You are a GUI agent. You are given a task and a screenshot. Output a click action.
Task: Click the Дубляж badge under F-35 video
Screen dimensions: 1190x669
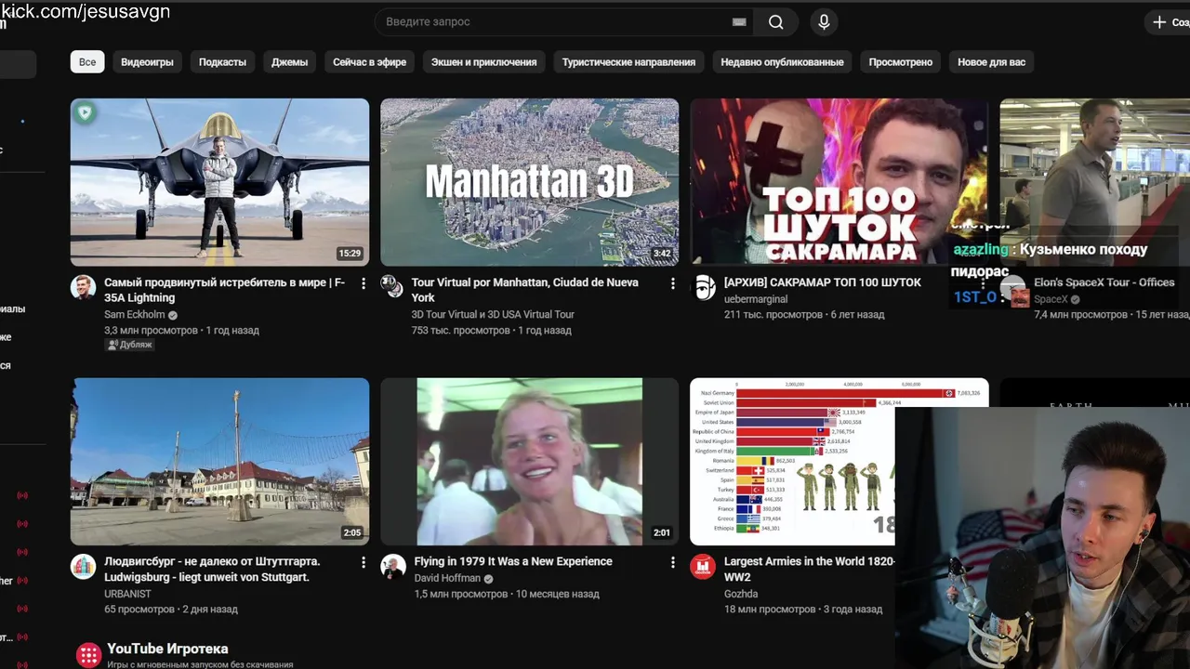tap(130, 345)
